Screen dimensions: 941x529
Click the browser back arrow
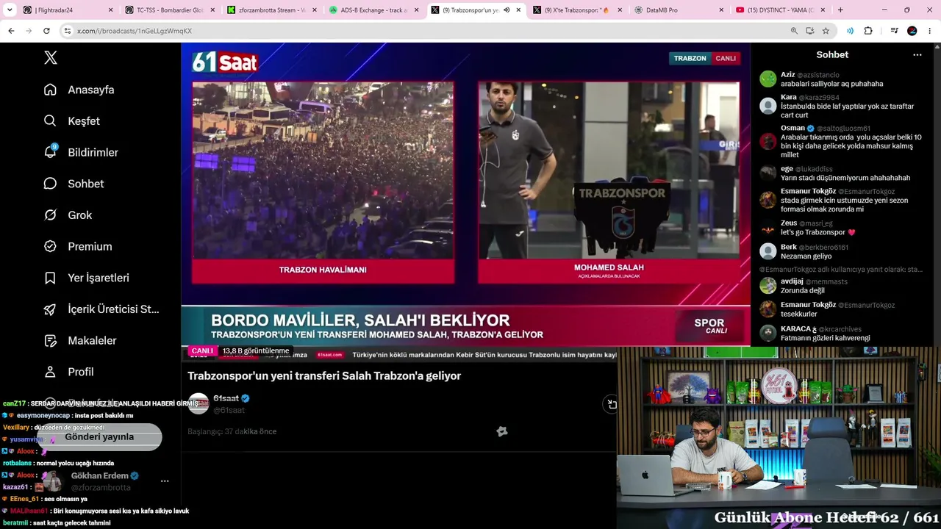pyautogui.click(x=11, y=31)
